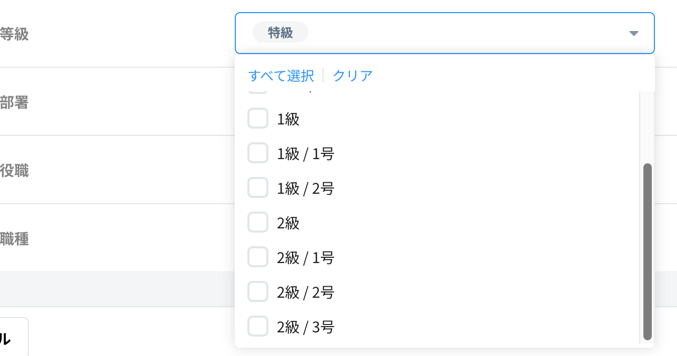The width and height of the screenshot is (677, 356).
Task: Select the 2級 / 3号 option label
Action: click(x=306, y=327)
